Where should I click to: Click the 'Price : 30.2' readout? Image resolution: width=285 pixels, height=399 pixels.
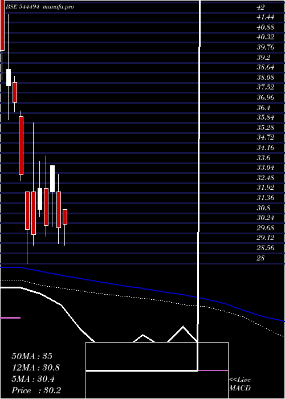pos(36,390)
